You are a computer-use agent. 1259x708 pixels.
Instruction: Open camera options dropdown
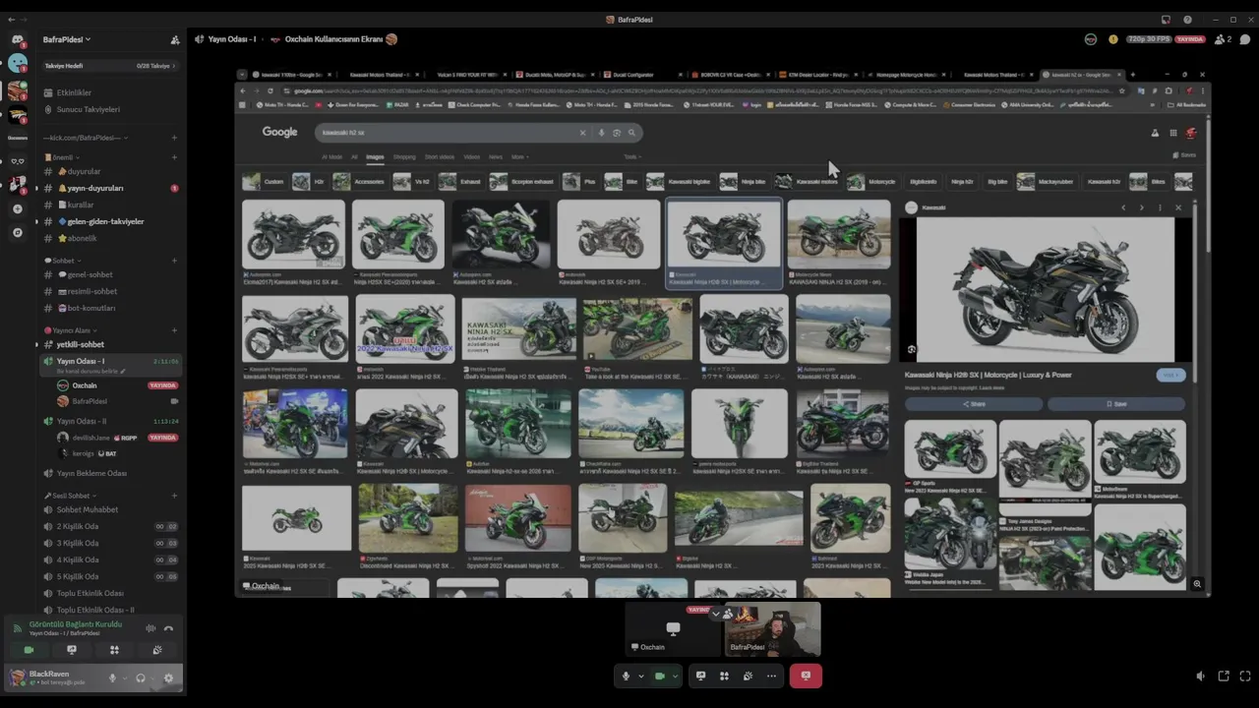point(674,676)
